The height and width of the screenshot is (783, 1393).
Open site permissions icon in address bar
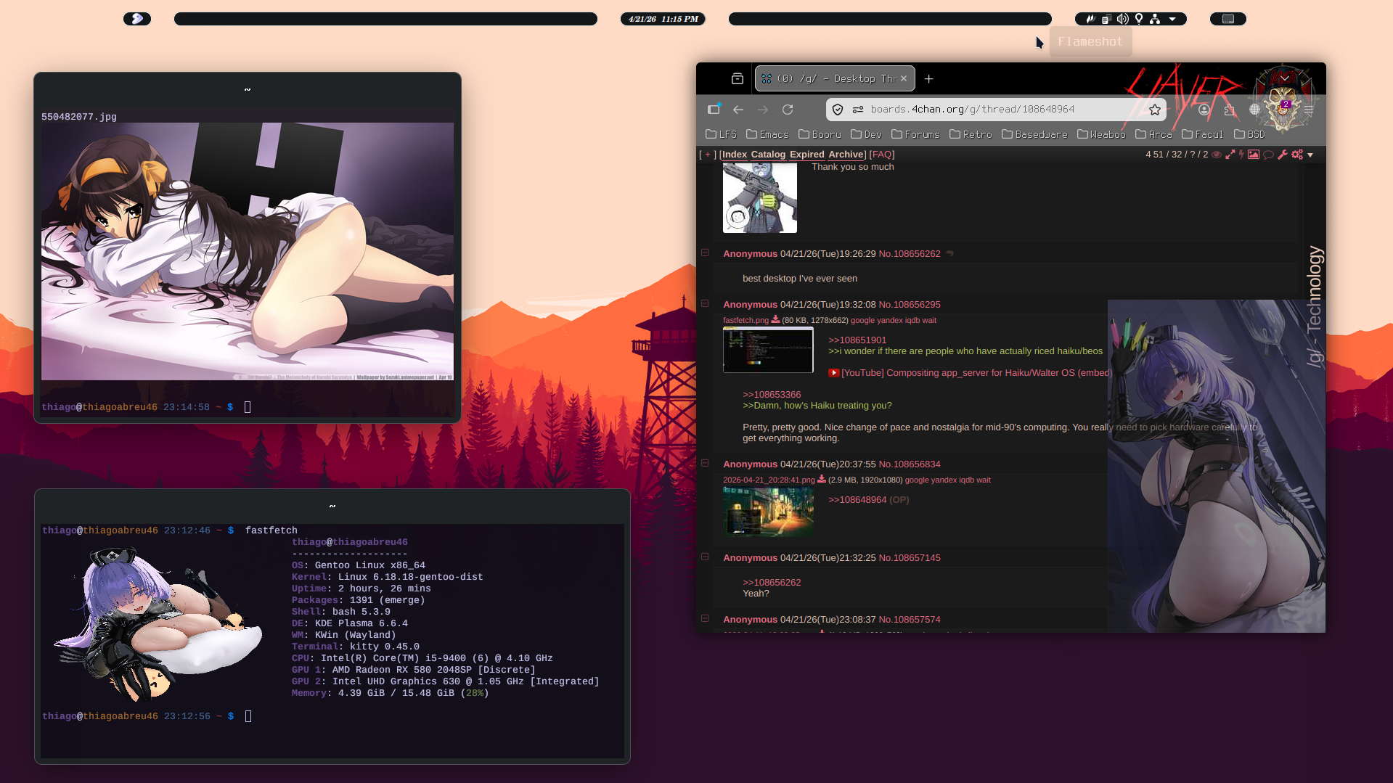(858, 110)
